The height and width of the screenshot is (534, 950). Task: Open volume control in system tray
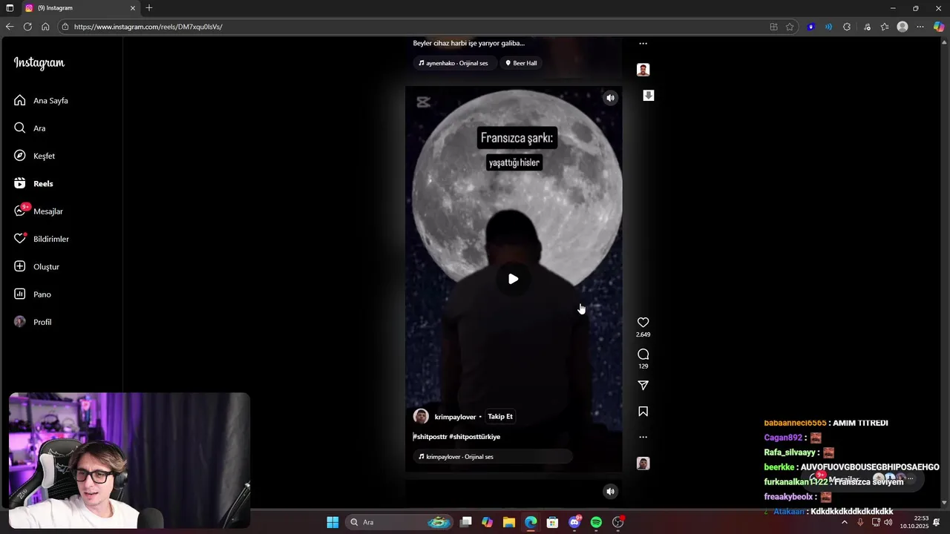tap(888, 522)
